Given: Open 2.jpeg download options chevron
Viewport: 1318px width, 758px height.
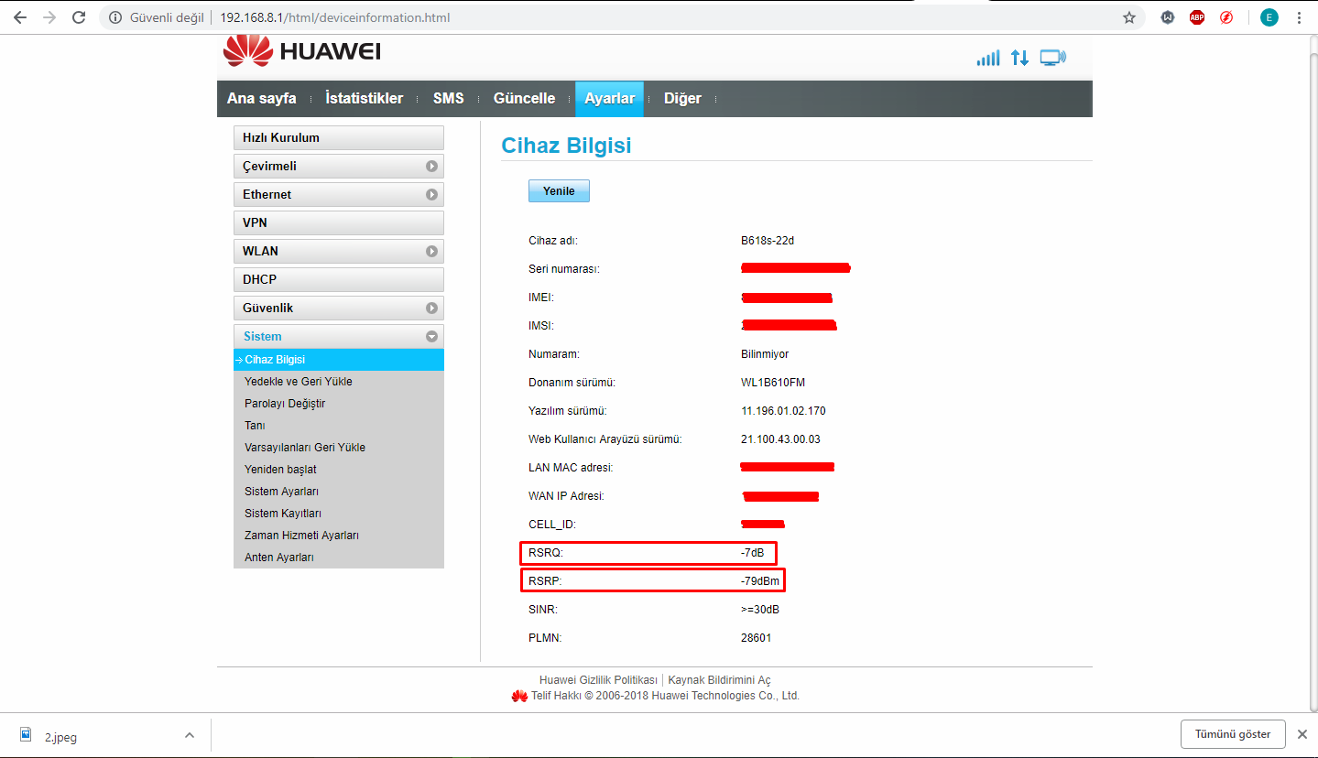Looking at the screenshot, I should tap(190, 735).
